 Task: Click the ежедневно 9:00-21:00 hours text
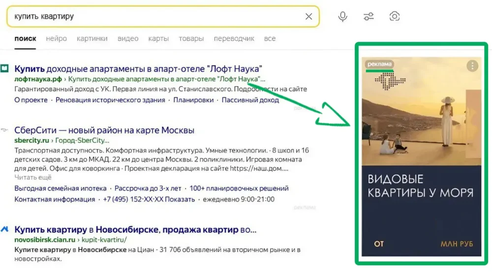click(239, 200)
